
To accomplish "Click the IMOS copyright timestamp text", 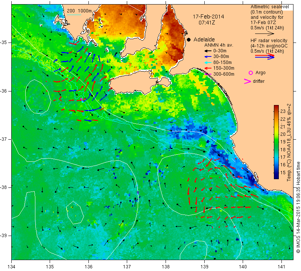I will pyautogui.click(x=298, y=207).
